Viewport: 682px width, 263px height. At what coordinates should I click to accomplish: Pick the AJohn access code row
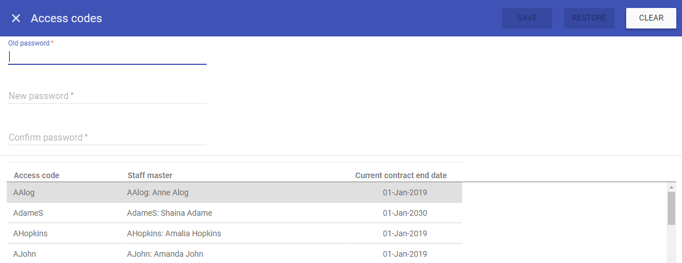[24, 254]
